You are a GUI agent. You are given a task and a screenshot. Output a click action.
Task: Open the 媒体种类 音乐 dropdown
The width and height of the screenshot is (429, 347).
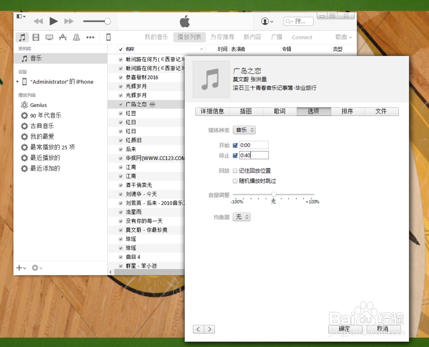[x=244, y=130]
